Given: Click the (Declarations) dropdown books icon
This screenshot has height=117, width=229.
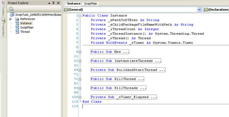Looking at the screenshot, I should (205, 10).
